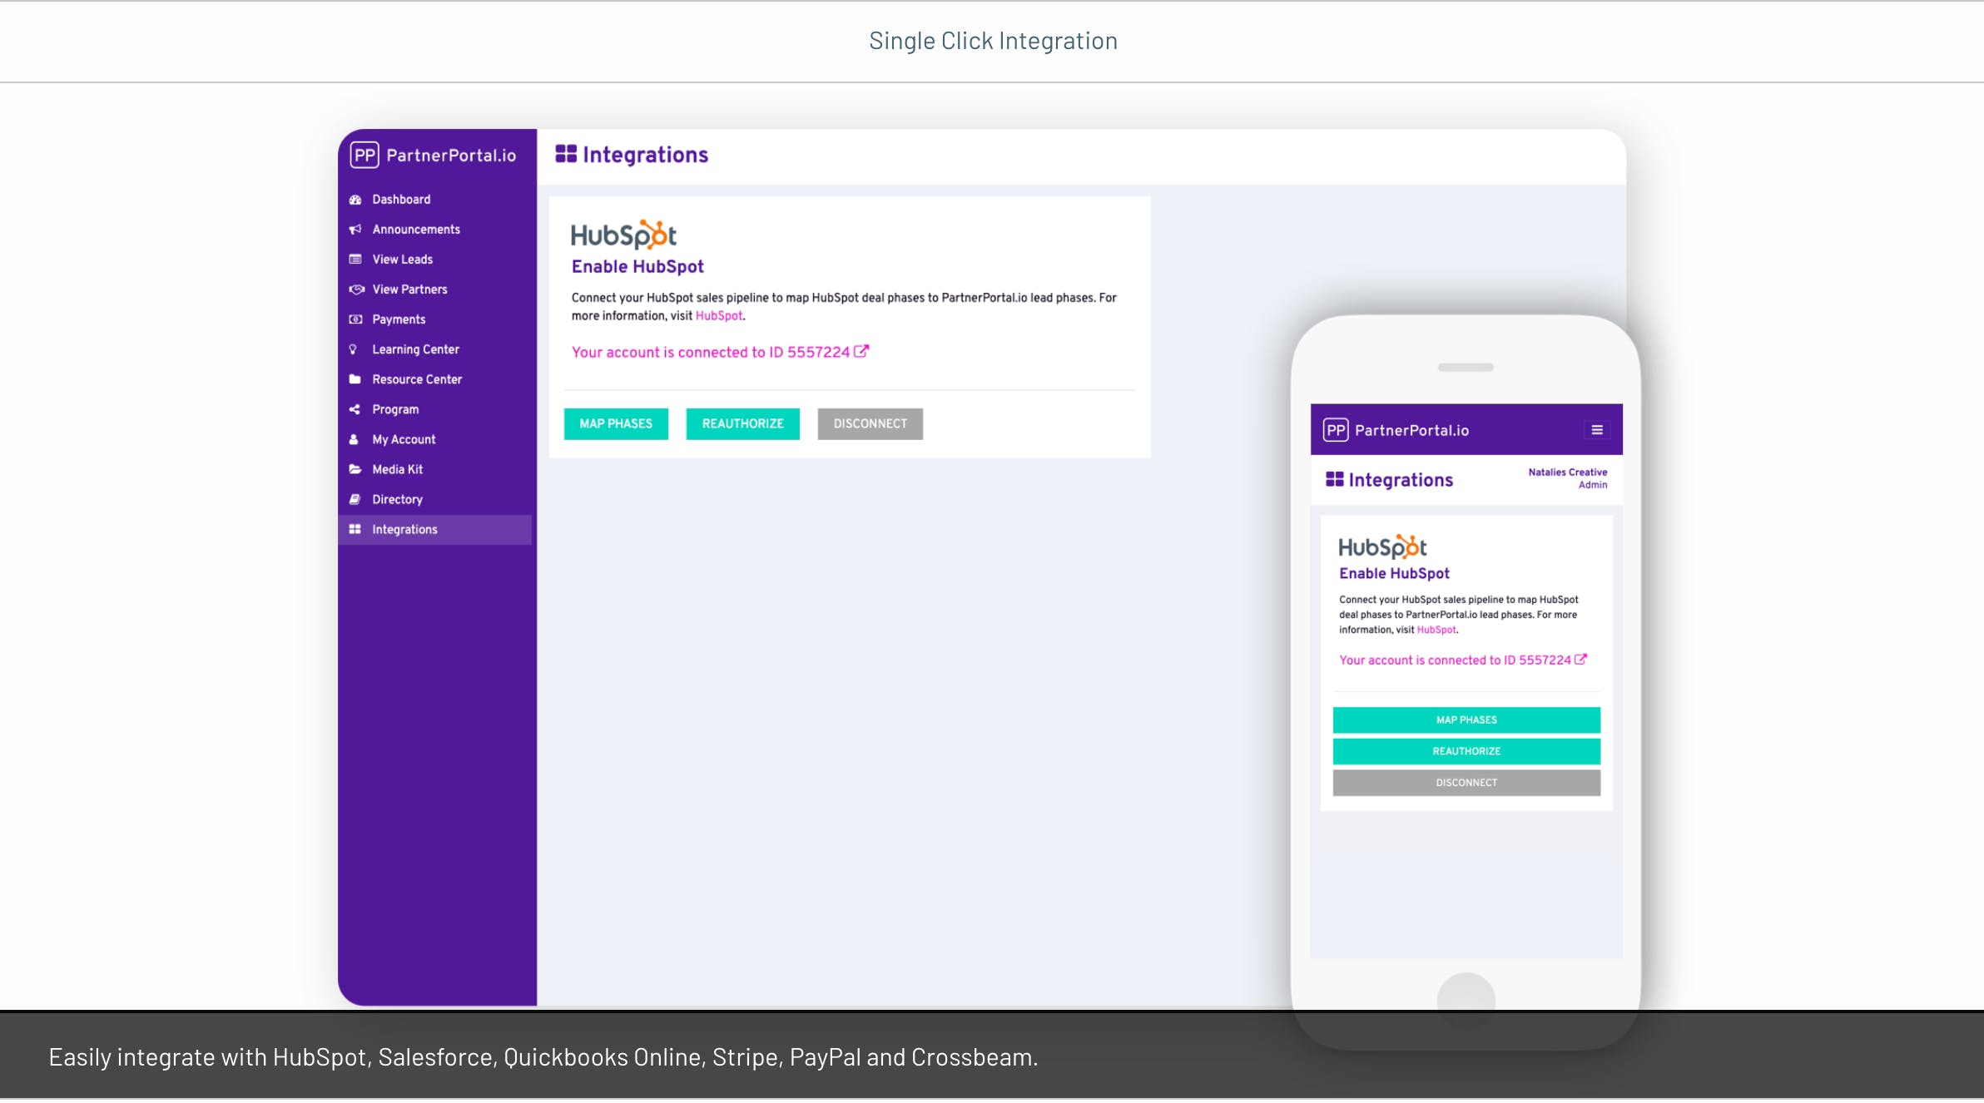Go to Directory in the sidebar
This screenshot has width=1984, height=1103.
click(x=397, y=499)
